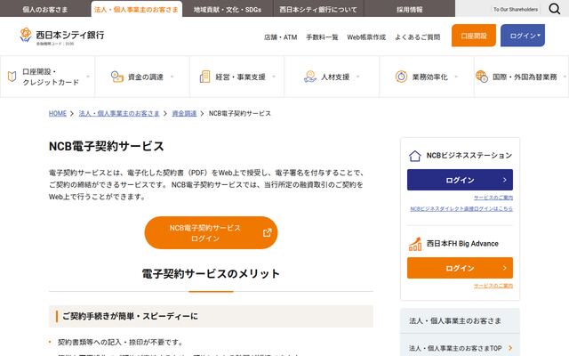Select 法人・個人事業主のお客さま tab
Image resolution: width=569 pixels, height=356 pixels.
(x=136, y=10)
